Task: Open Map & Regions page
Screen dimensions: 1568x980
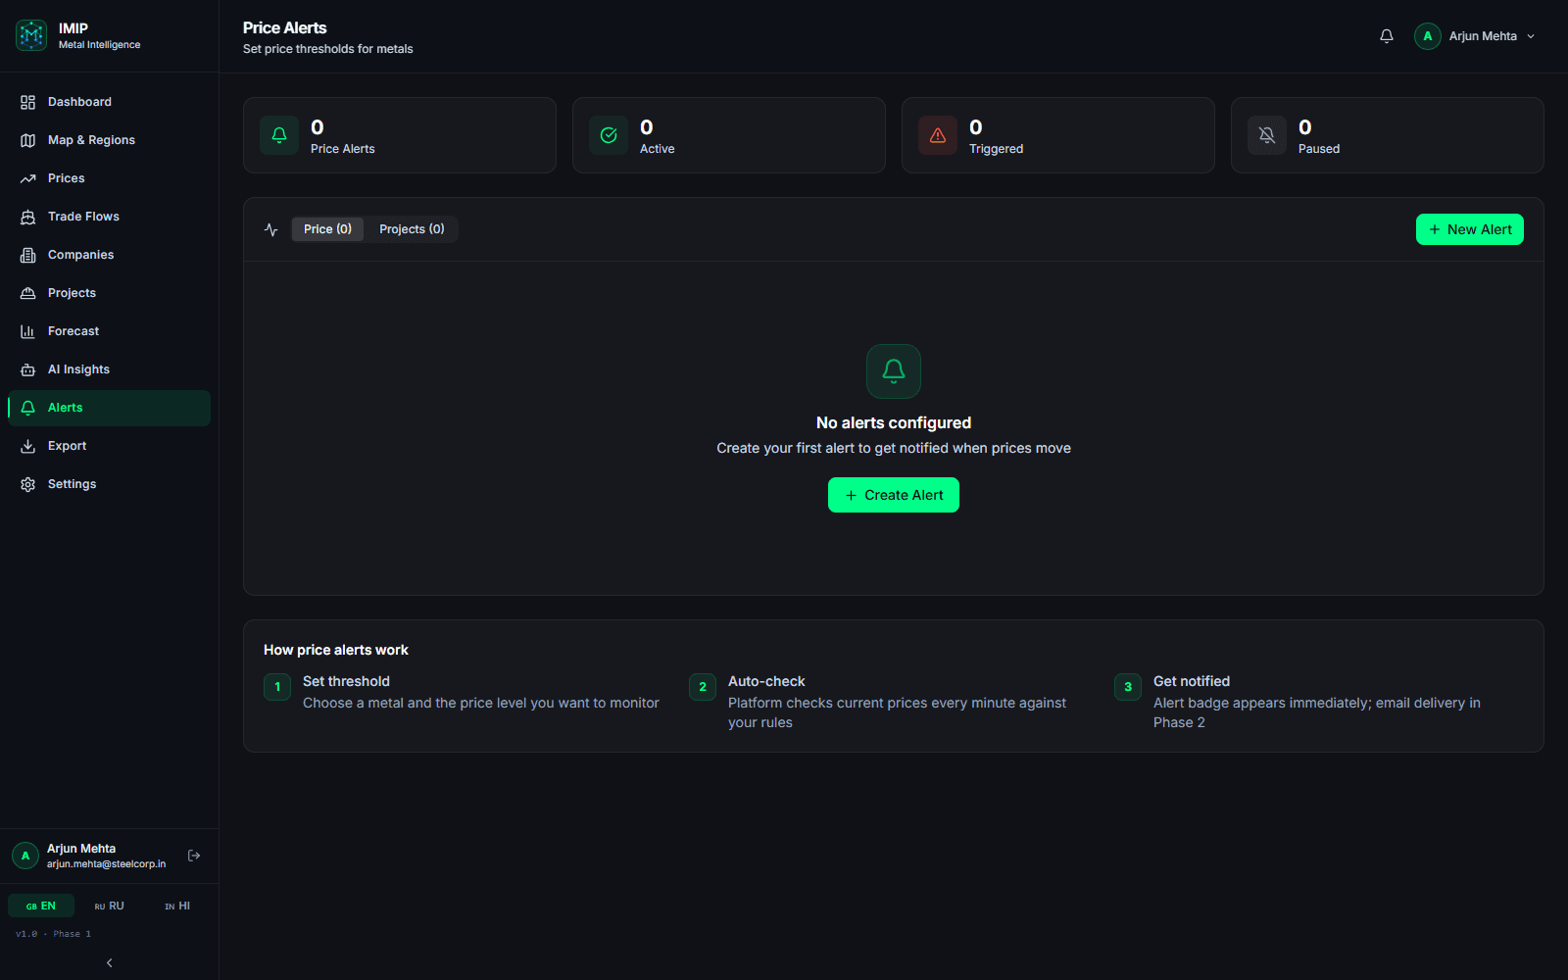Action: [109, 140]
